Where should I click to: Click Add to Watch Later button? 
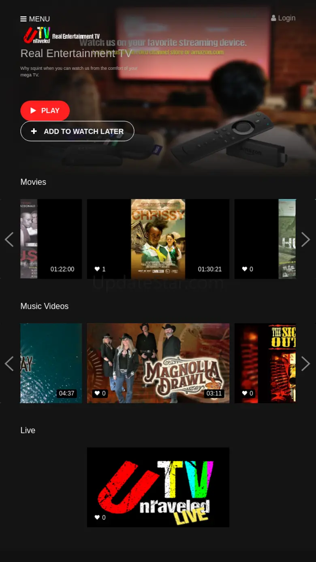[x=77, y=131]
